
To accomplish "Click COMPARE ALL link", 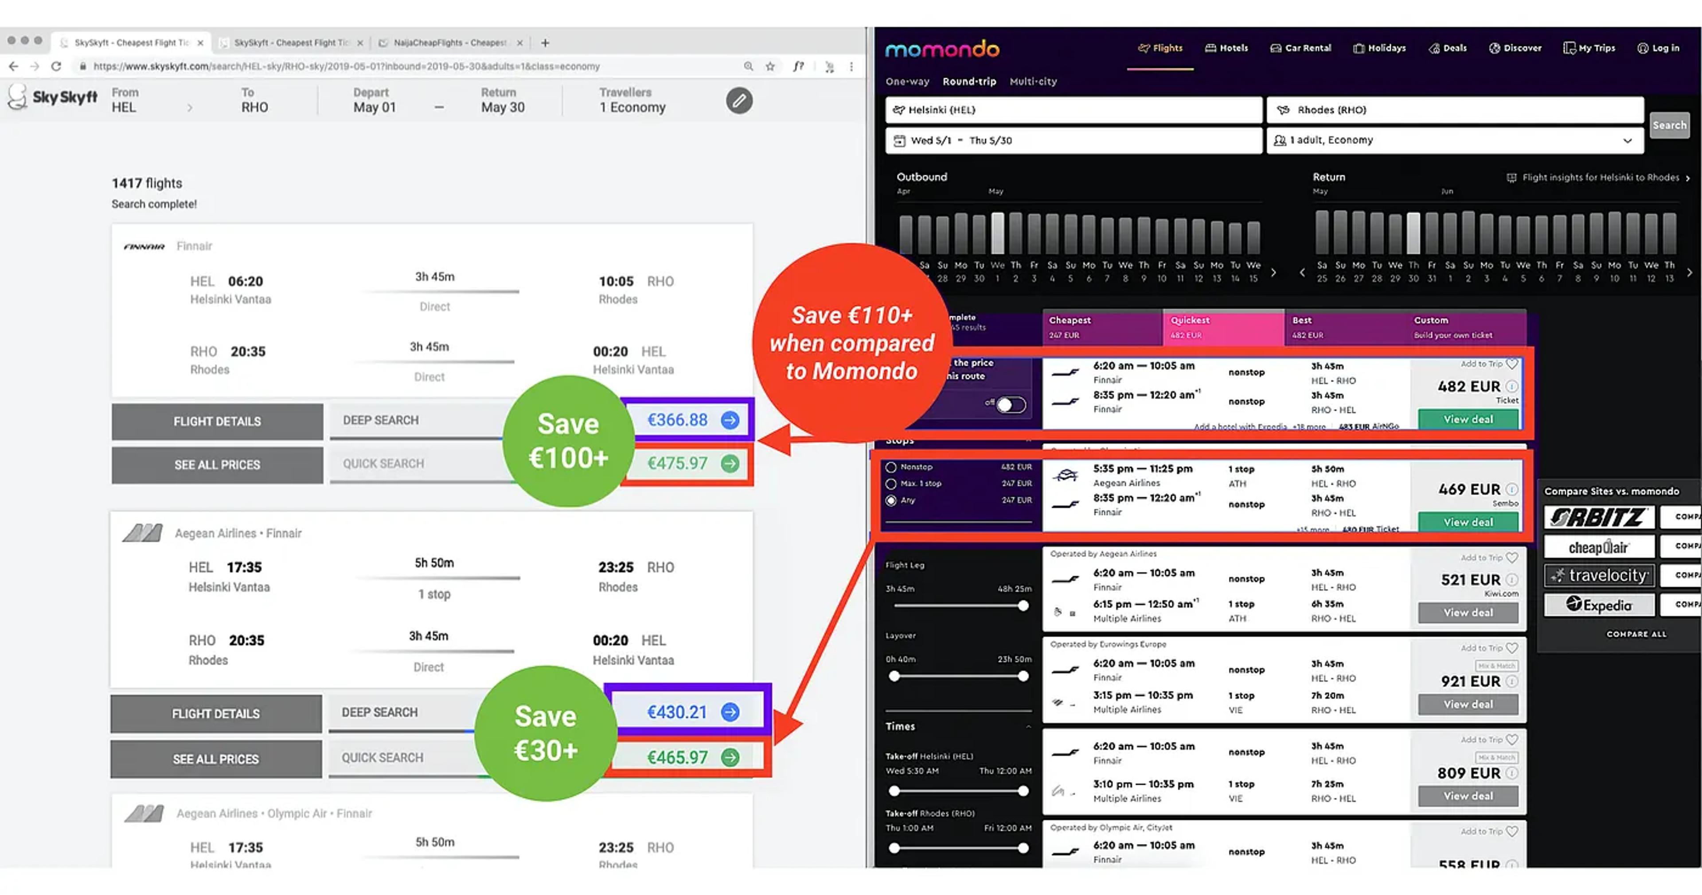I will [x=1636, y=634].
